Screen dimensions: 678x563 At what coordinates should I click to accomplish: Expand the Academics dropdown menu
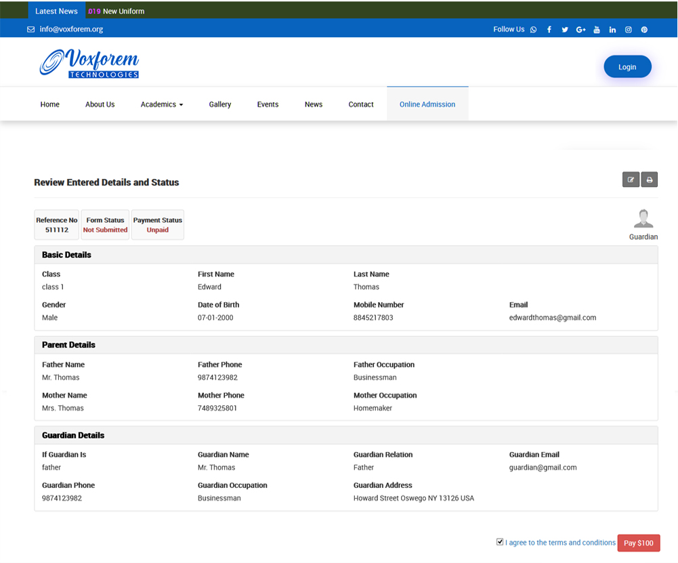pos(162,104)
